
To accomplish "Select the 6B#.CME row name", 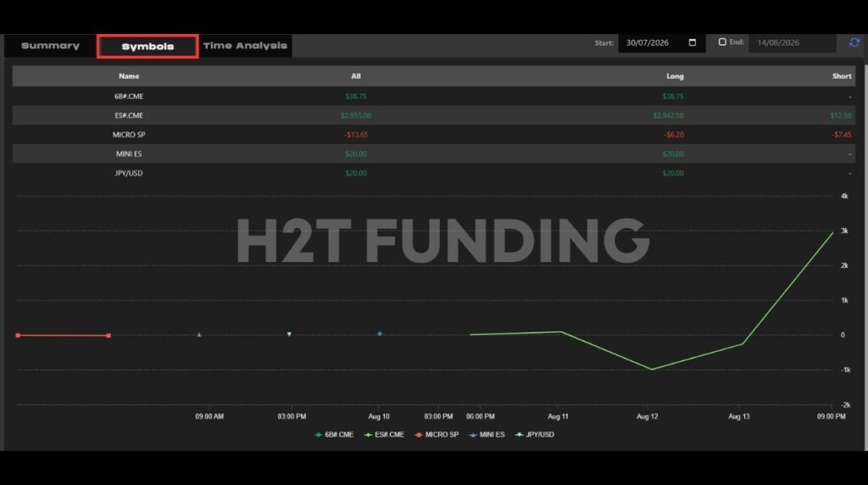I will coord(129,97).
